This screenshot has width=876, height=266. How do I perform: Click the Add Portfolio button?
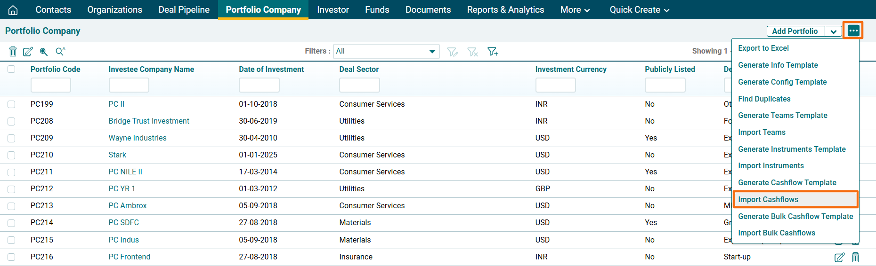click(795, 31)
